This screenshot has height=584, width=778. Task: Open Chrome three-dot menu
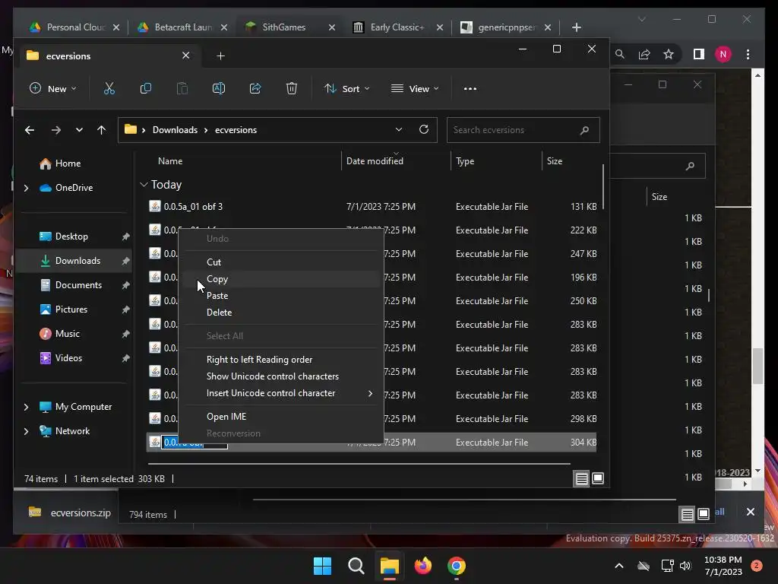(x=748, y=54)
